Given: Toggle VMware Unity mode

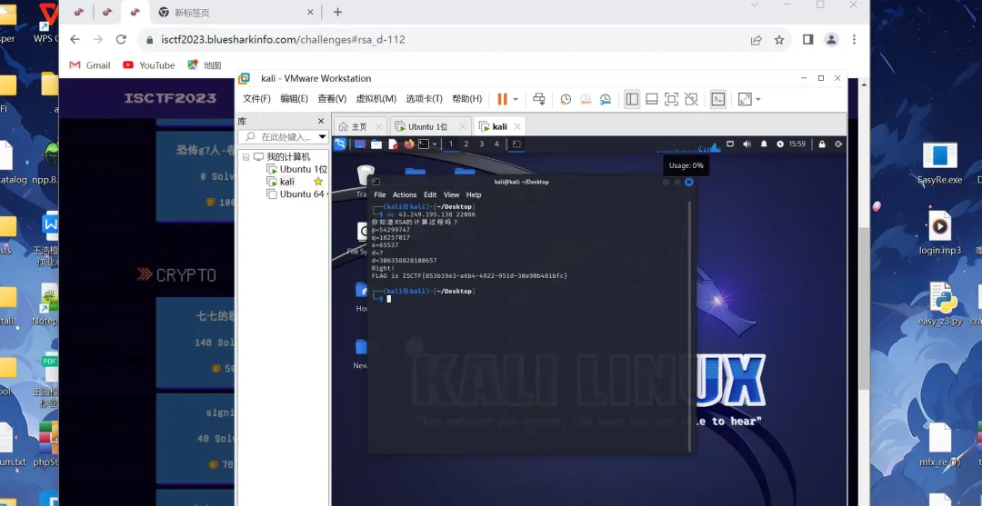Looking at the screenshot, I should click(691, 99).
